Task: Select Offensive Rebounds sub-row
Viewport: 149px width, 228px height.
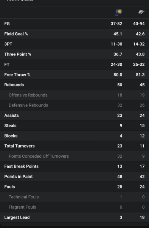Action: [74, 95]
